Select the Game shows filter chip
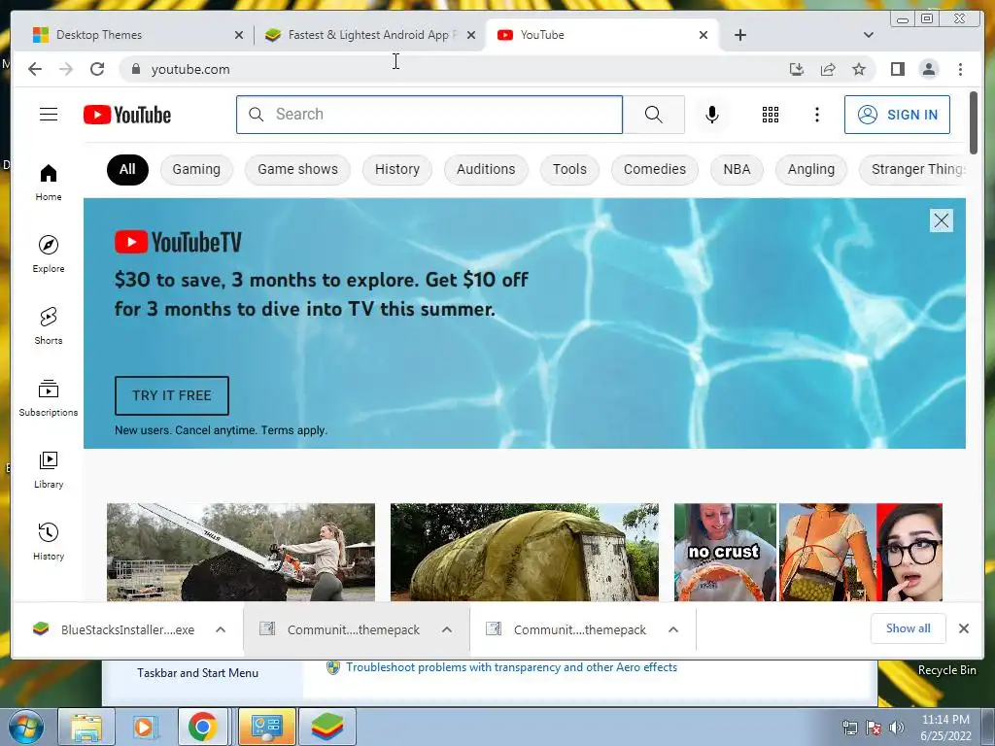 tap(297, 169)
